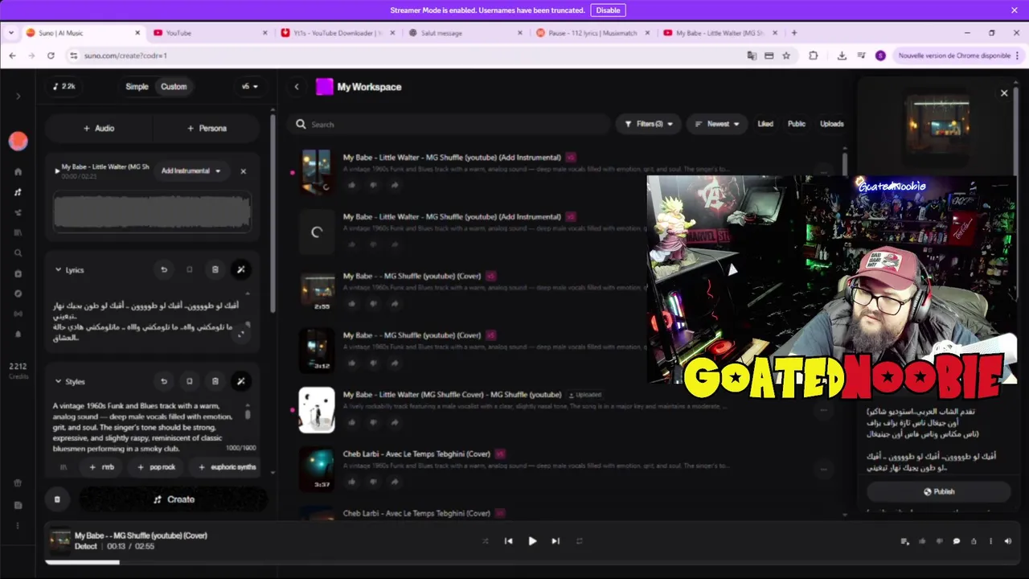Share the first Cheb Larbi Cover track
This screenshot has height=579, width=1029.
coord(395,482)
